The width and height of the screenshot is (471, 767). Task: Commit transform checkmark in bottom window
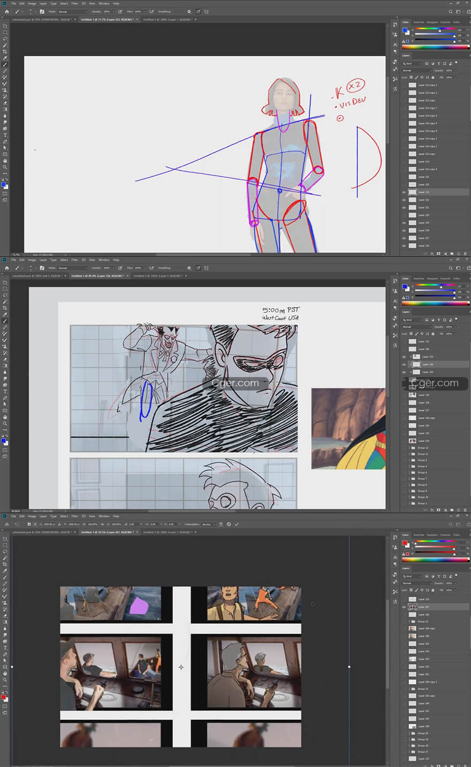click(x=237, y=524)
